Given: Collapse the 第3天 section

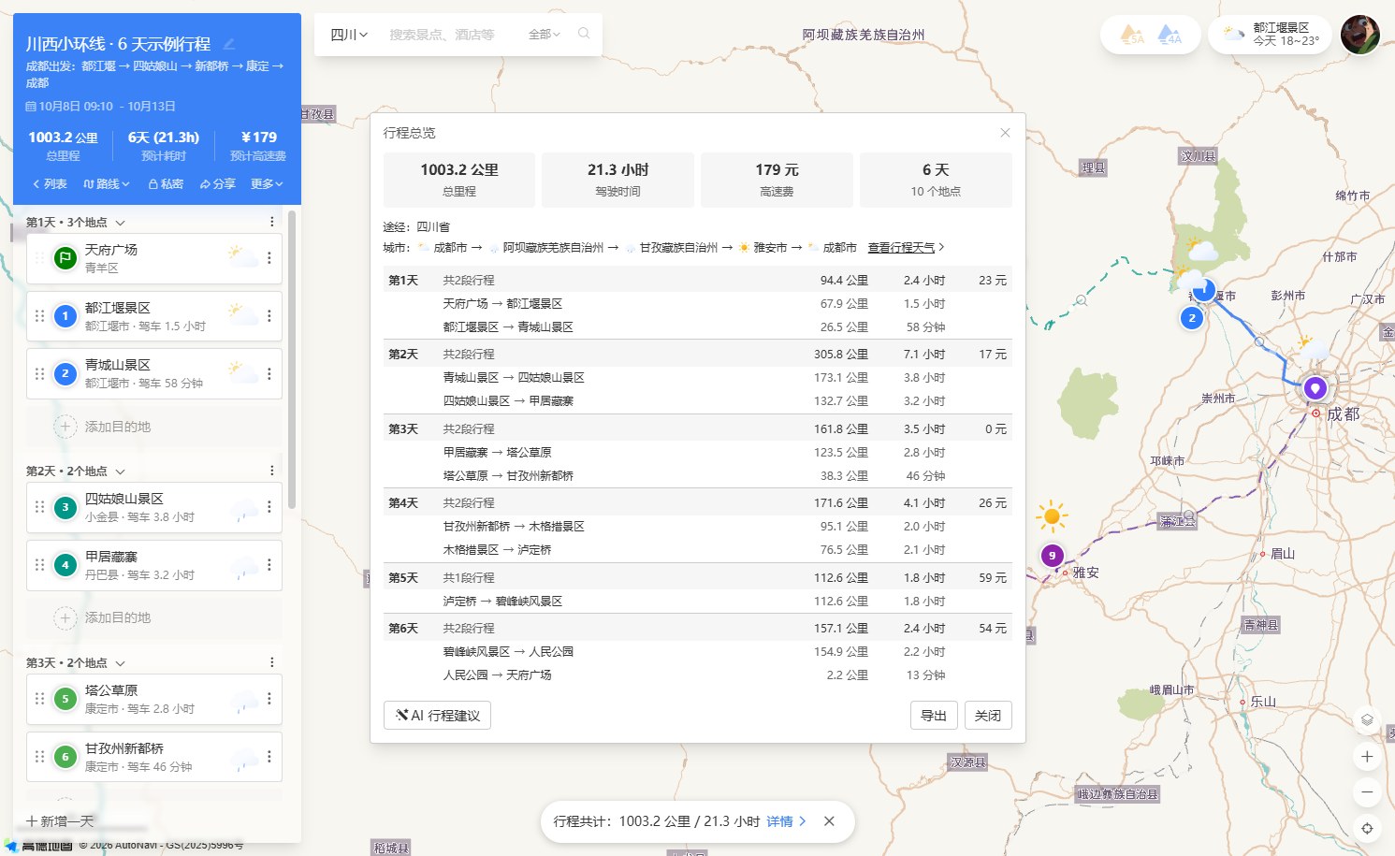Looking at the screenshot, I should pos(120,663).
